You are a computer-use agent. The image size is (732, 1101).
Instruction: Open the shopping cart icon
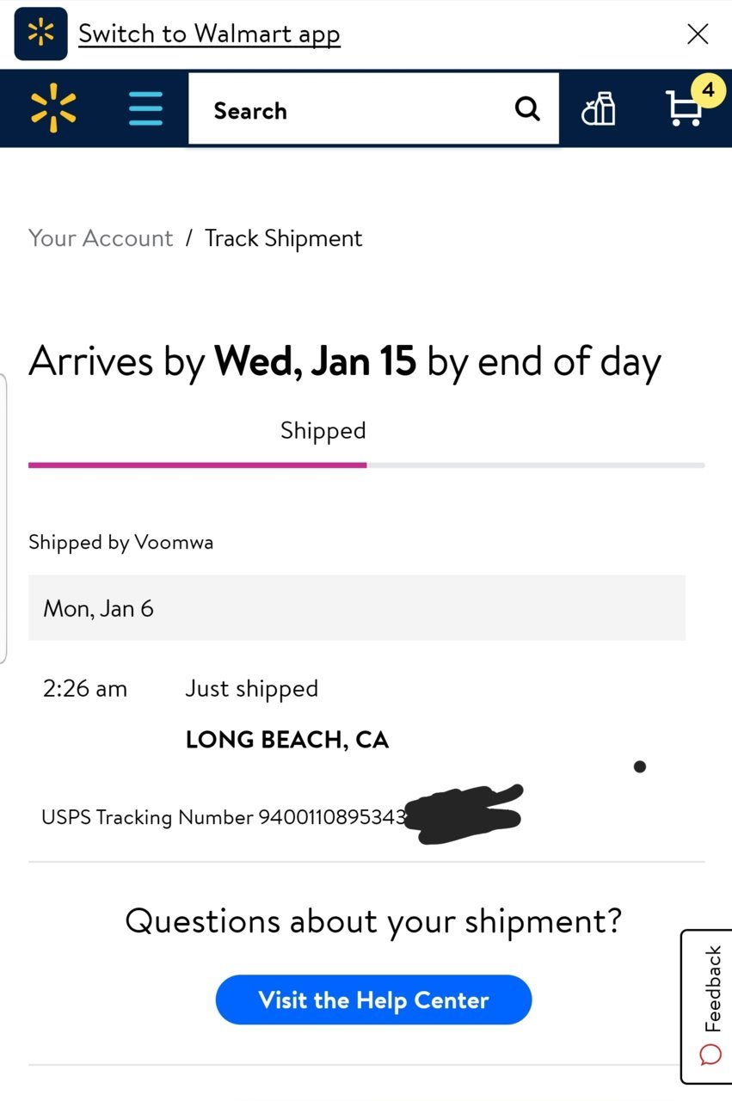[x=685, y=109]
